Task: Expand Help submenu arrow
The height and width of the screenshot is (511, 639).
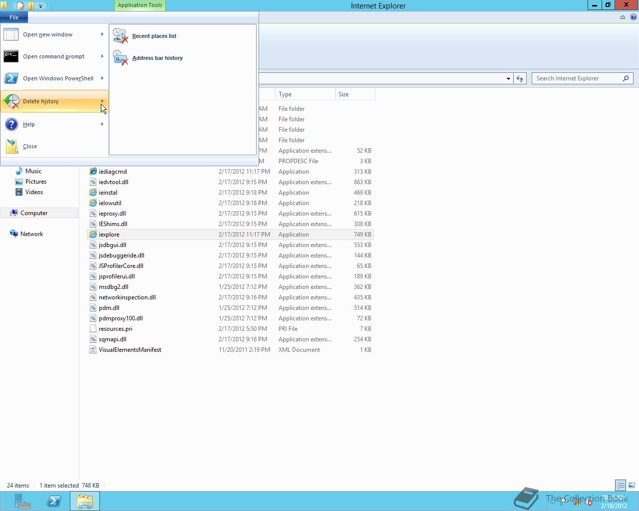Action: 102,124
